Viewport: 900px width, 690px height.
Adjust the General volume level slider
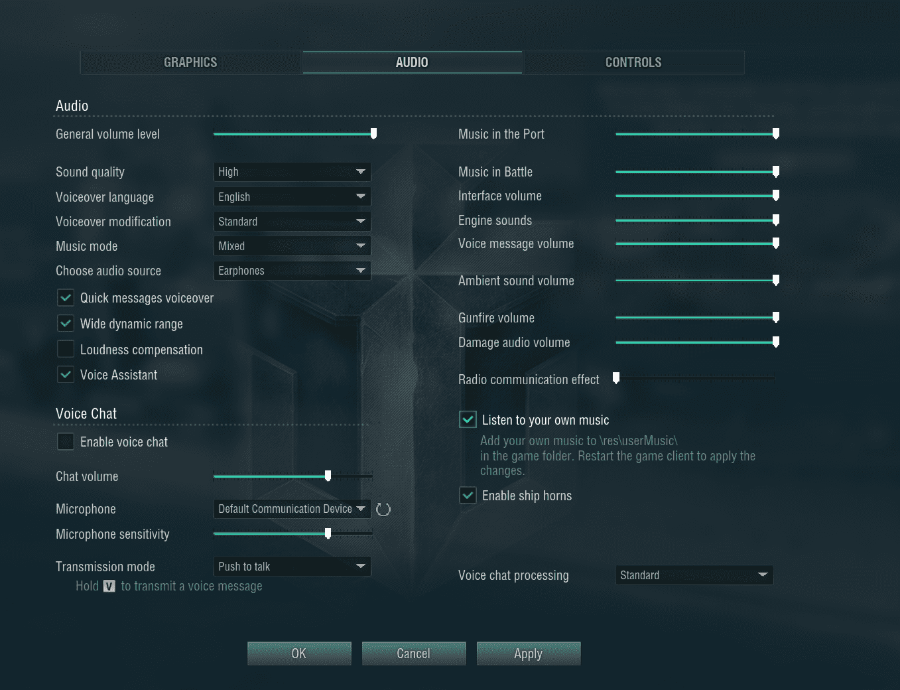click(295, 134)
